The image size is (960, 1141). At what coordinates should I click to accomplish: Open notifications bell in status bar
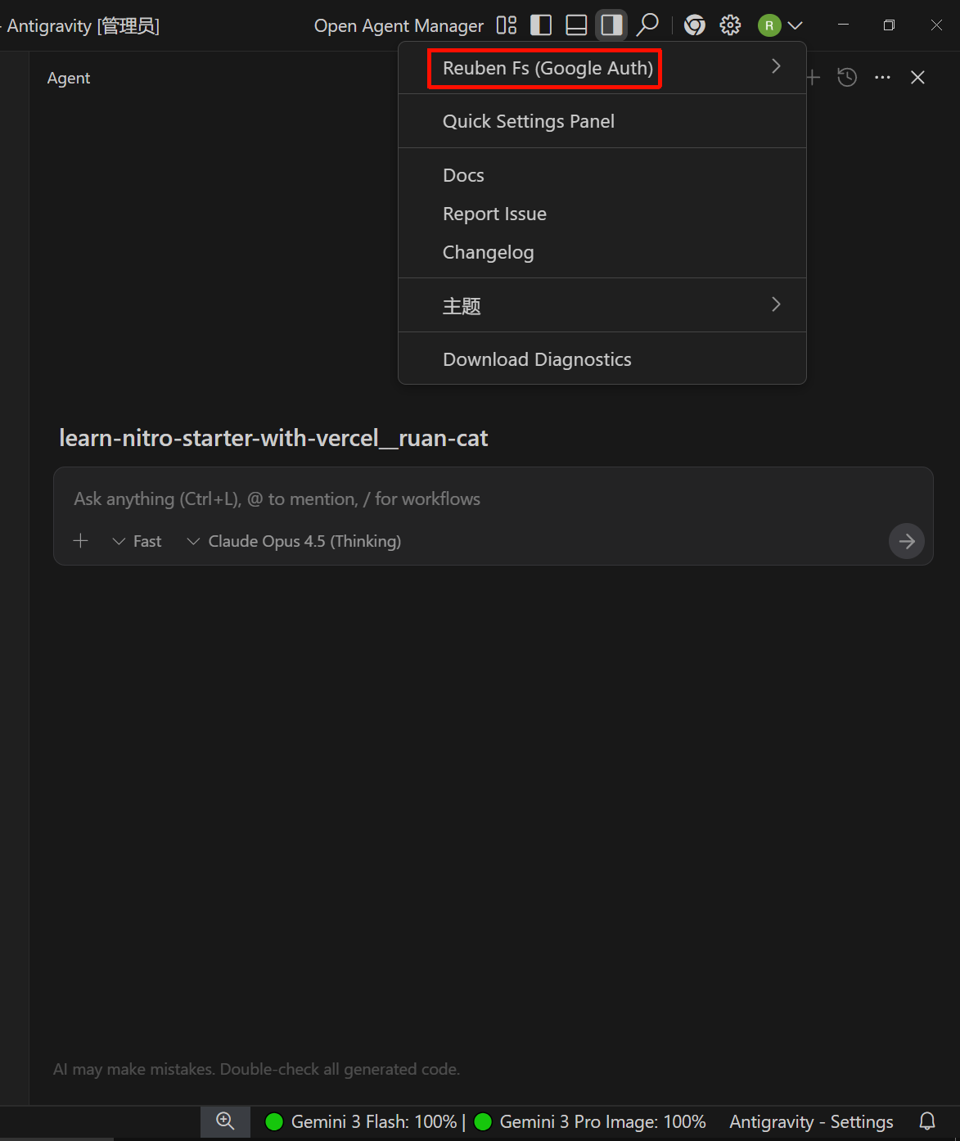pyautogui.click(x=927, y=1121)
